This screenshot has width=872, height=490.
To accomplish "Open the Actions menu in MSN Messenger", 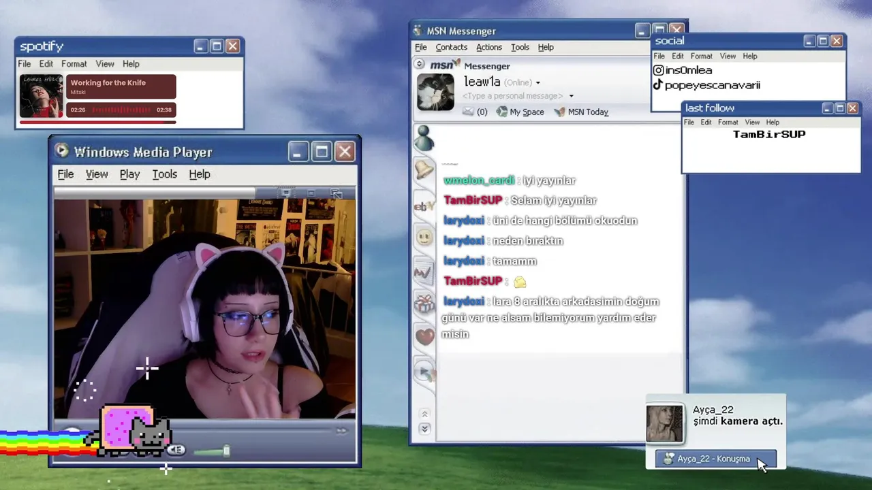I will coord(489,47).
